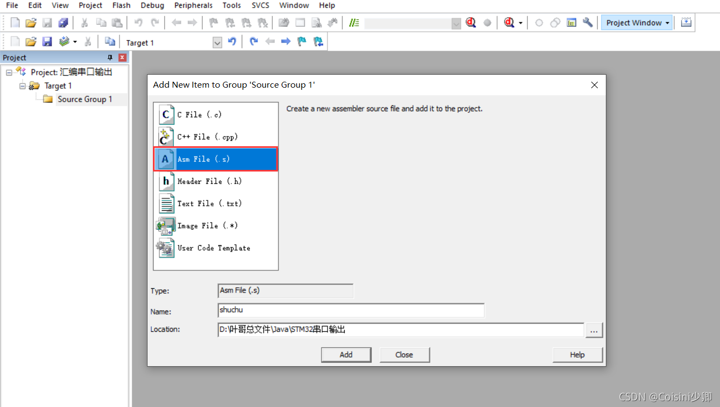Click the green layered stack icon
The image size is (720, 407).
[64, 42]
